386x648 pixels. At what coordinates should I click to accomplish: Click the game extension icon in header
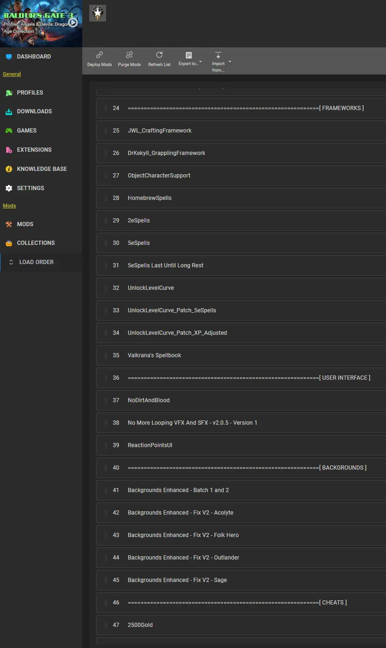[98, 14]
